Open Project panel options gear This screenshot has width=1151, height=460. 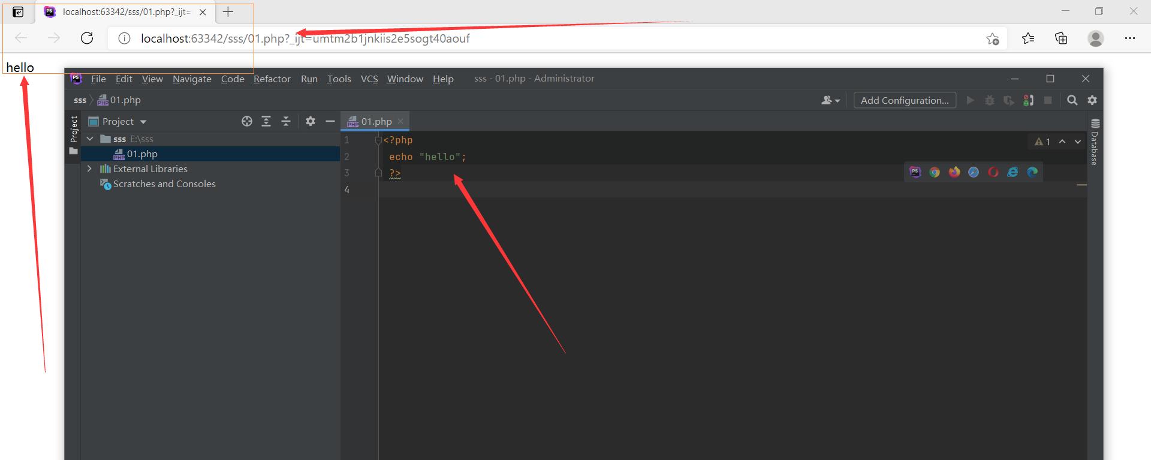click(x=310, y=121)
